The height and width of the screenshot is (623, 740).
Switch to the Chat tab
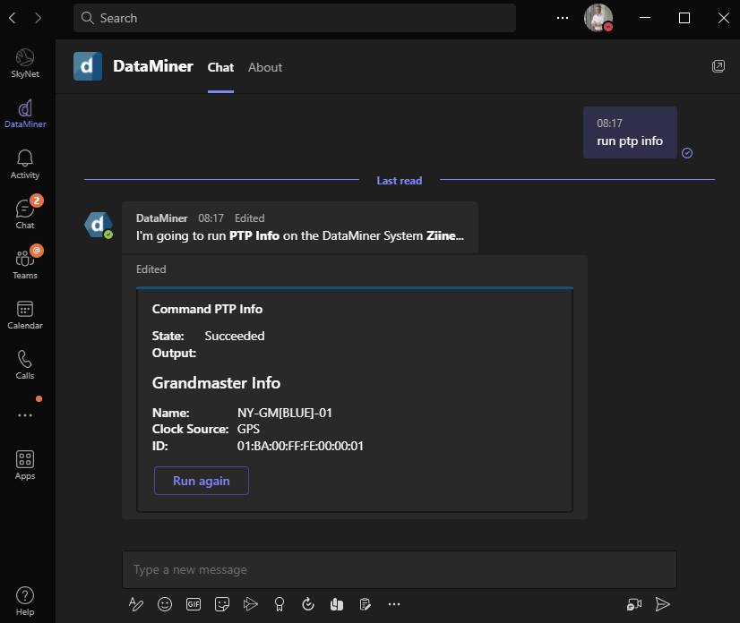click(221, 67)
